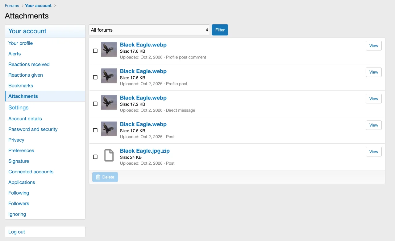This screenshot has width=395, height=241.
Task: Click the 'Size: 24 KB' text
Action: [x=131, y=157]
